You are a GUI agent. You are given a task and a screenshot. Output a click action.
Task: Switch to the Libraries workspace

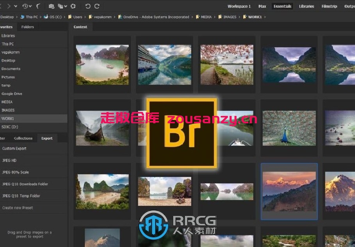point(306,6)
